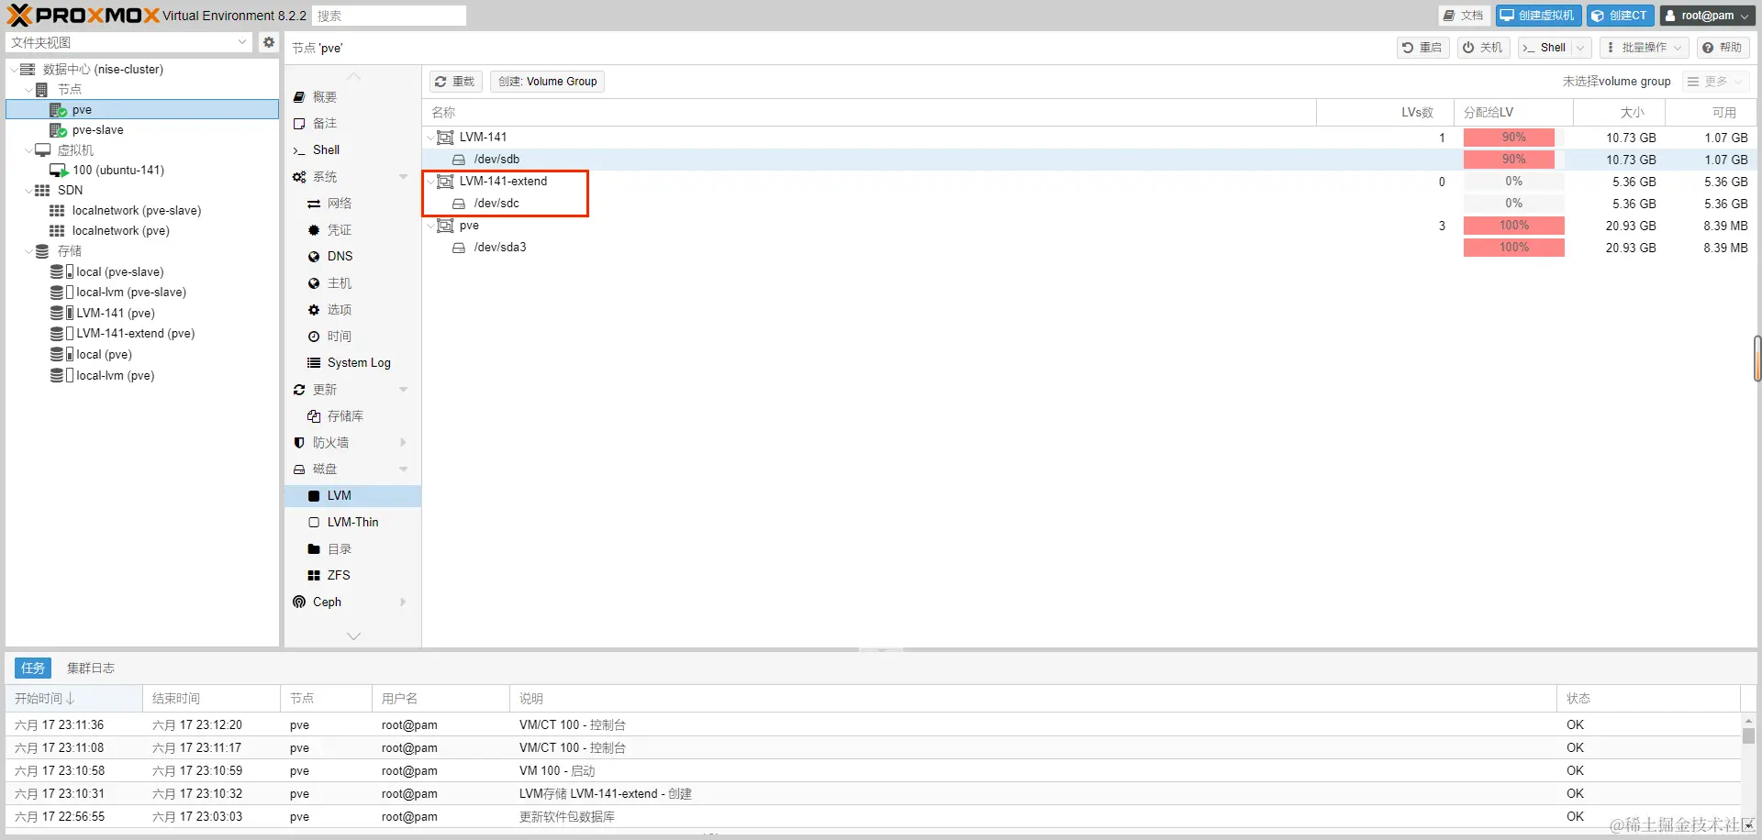Screen dimensions: 1762x840
Task: Click the 关机 shutdown button
Action: coord(1484,48)
